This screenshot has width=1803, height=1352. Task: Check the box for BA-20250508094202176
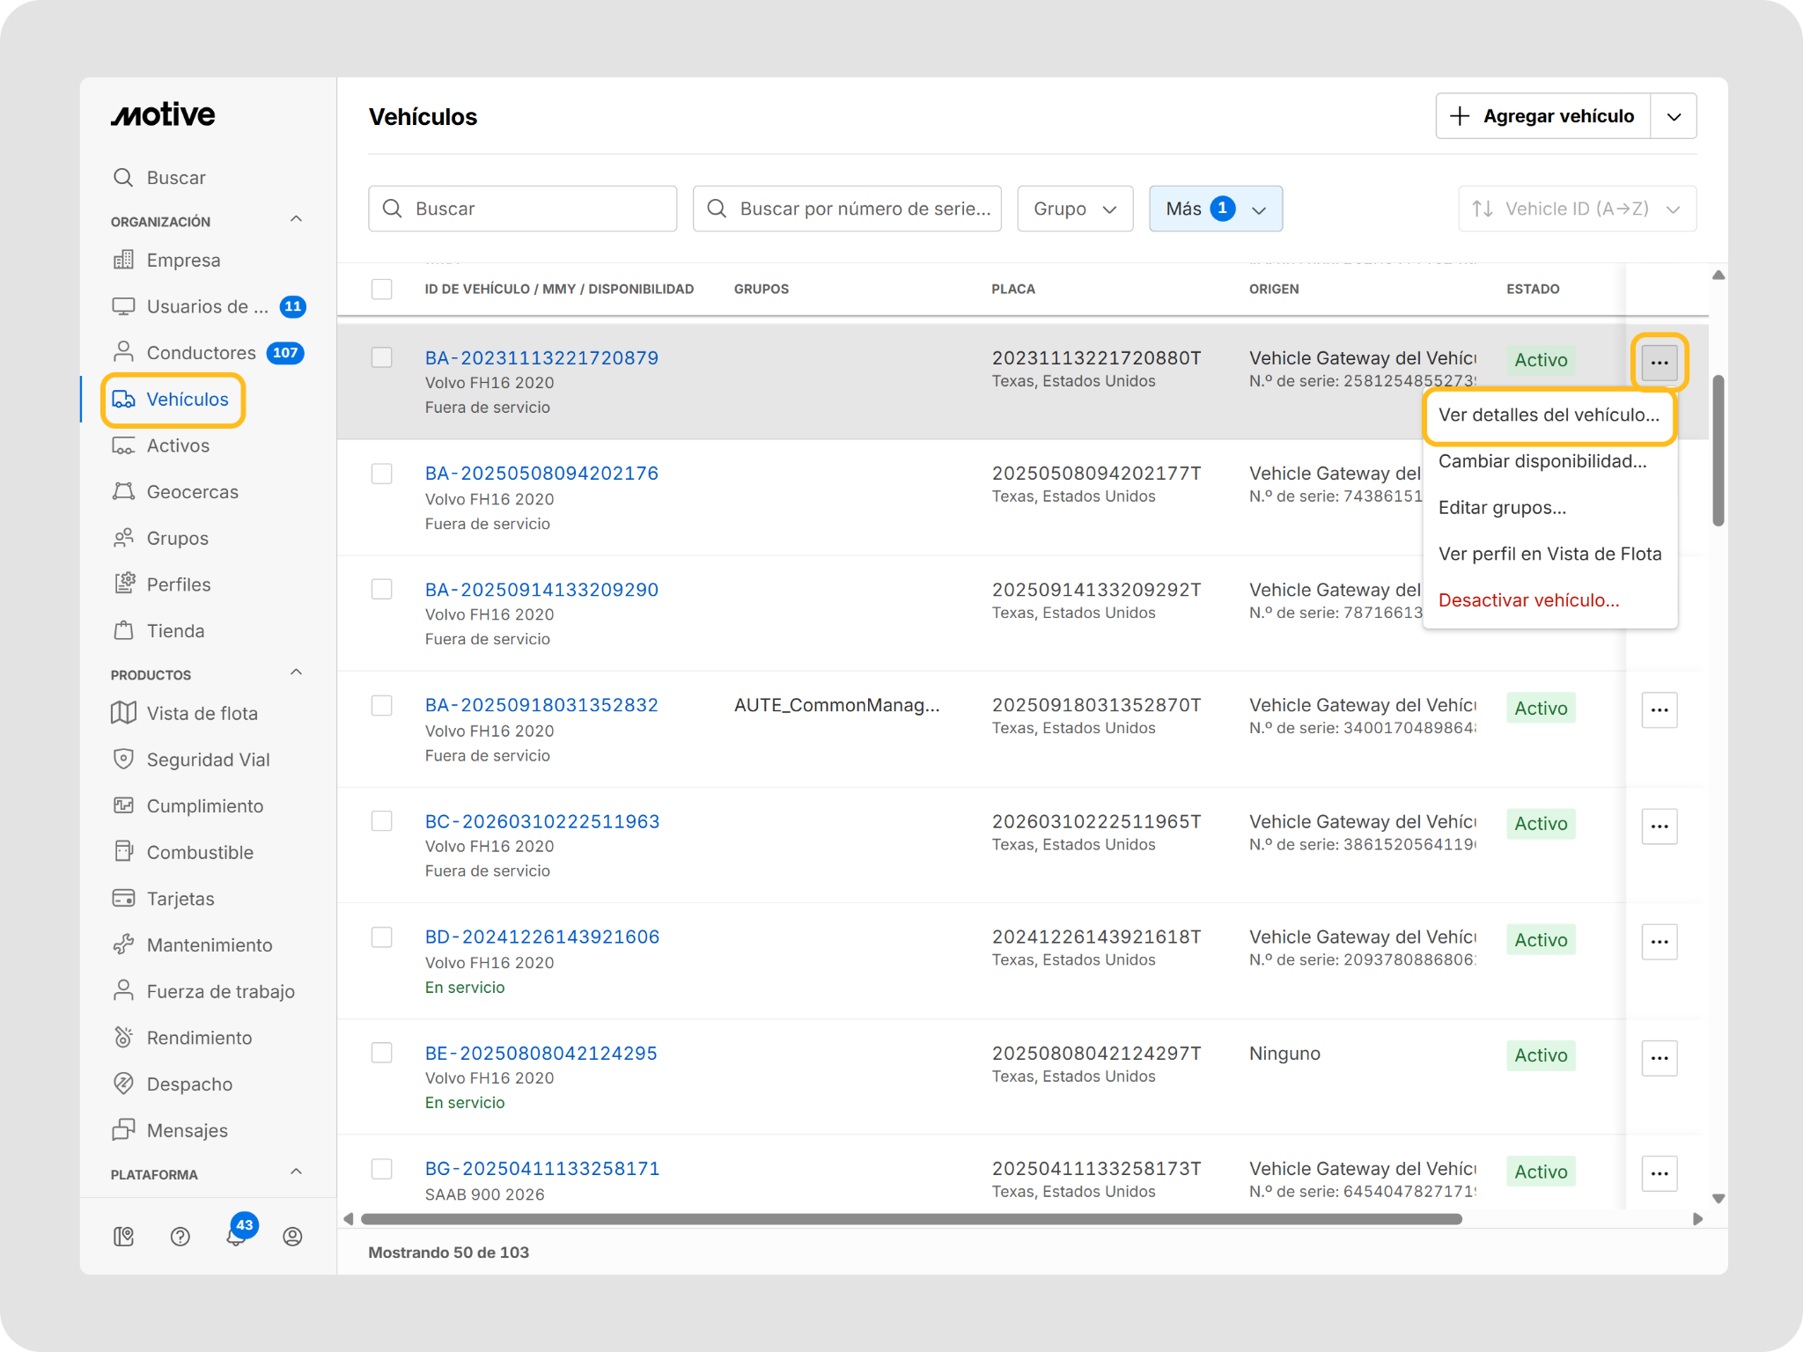382,474
